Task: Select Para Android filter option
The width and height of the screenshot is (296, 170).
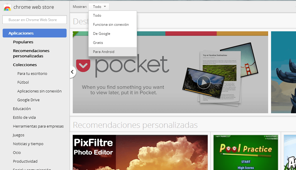Action: [x=113, y=51]
